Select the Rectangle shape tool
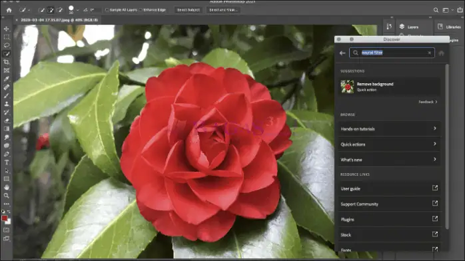The image size is (465, 261). (x=6, y=179)
